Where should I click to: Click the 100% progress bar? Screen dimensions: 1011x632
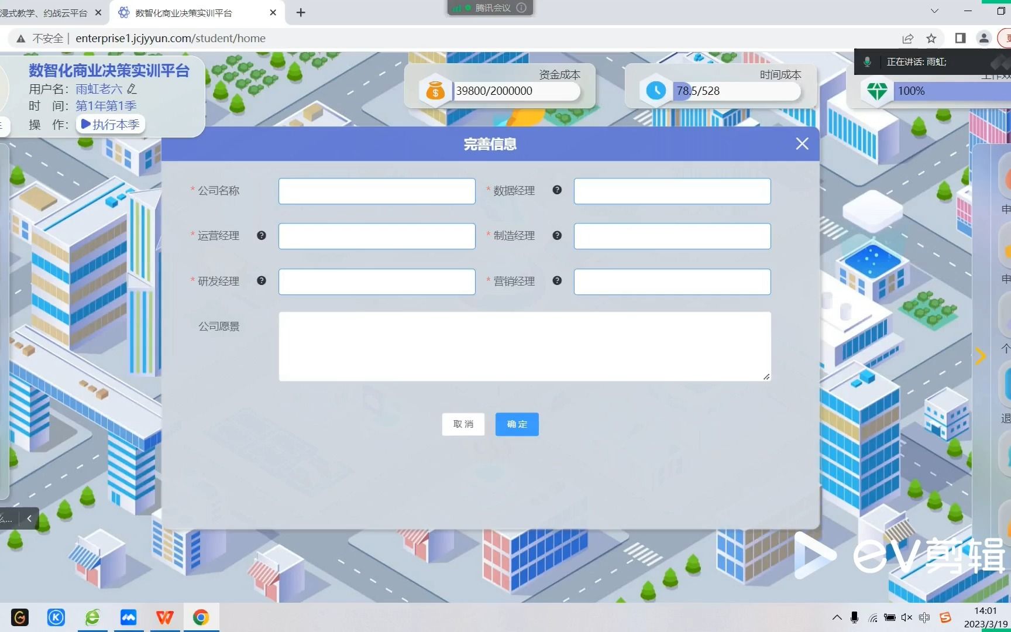[x=952, y=91]
